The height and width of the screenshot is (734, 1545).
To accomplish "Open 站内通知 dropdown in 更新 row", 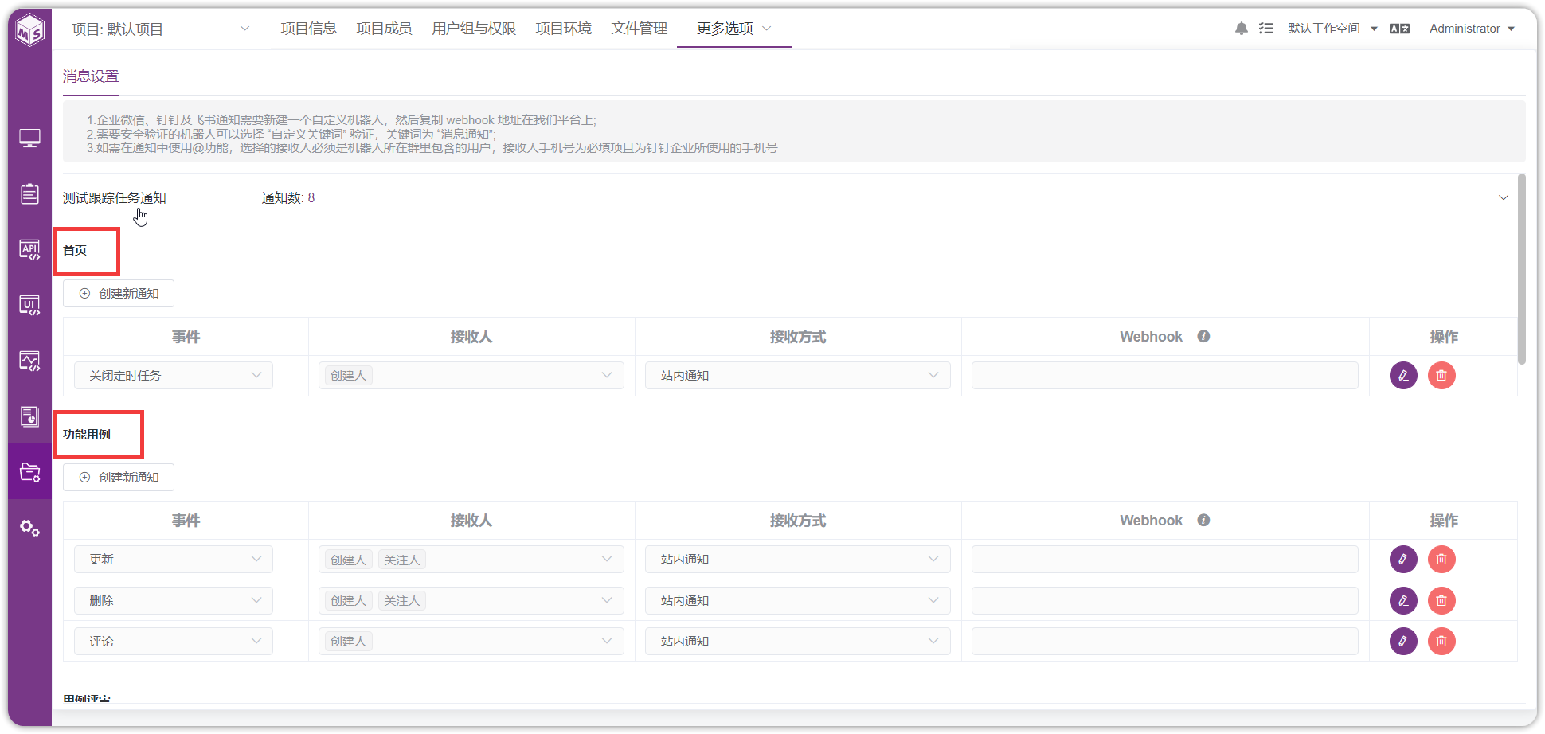I will coord(798,559).
